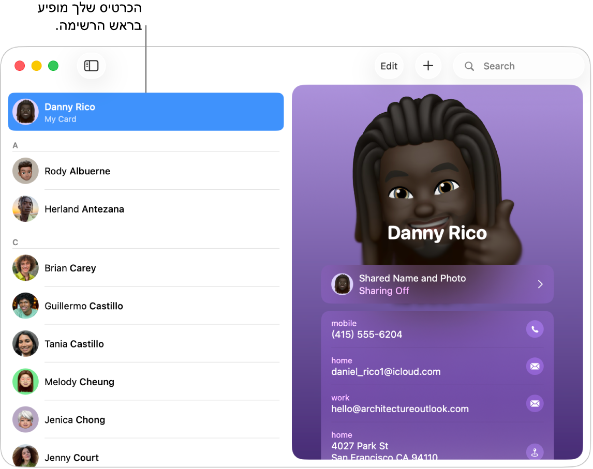Open Melody Cheung contact
Viewport: 593px width, 469px height.
click(146, 382)
